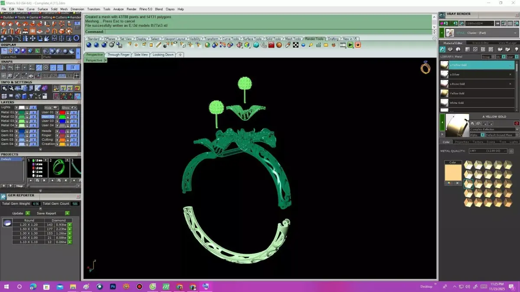Screen dimensions: 520x292
Task: Open the Default Ground Plane dropdown
Action: pyautogui.click(x=502, y=135)
